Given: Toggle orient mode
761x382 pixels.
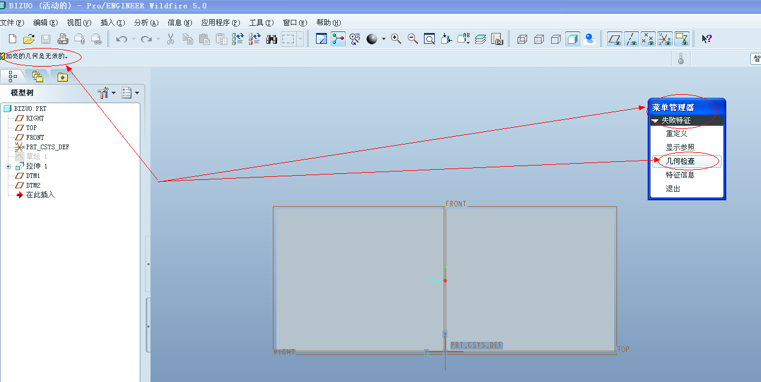Looking at the screenshot, I should coord(355,39).
